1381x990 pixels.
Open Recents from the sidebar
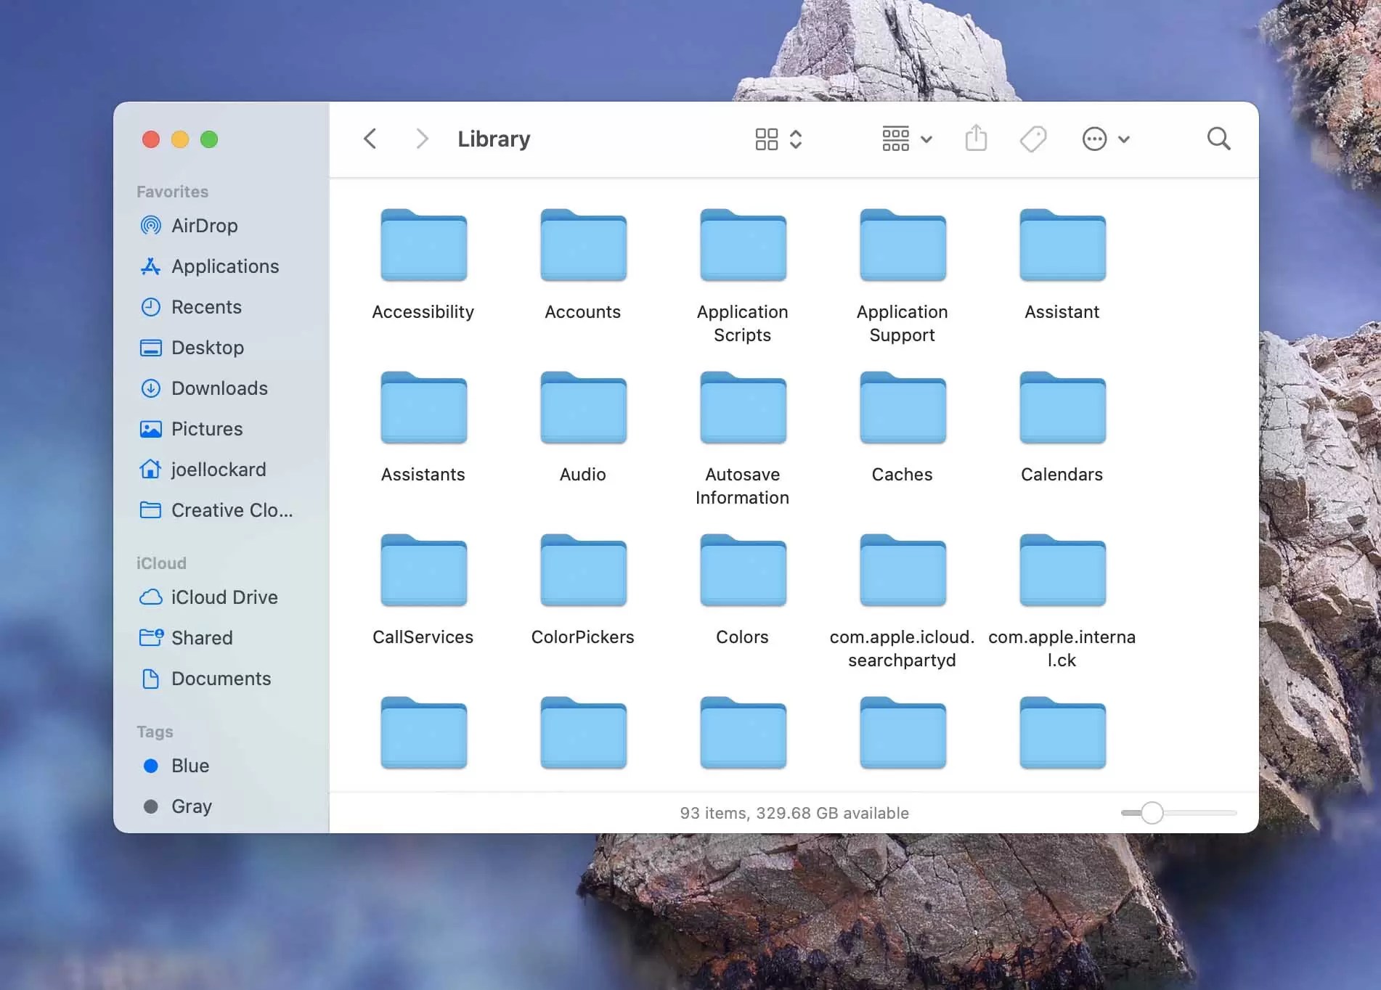pos(207,307)
